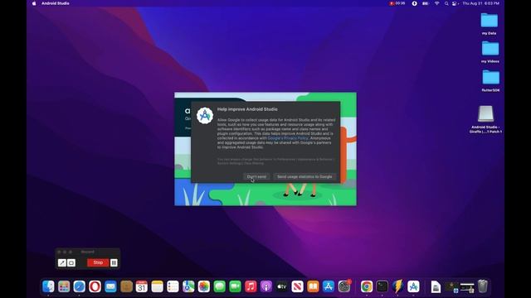Open Mail from the Dock
The height and width of the screenshot is (298, 531).
pyautogui.click(x=110, y=286)
